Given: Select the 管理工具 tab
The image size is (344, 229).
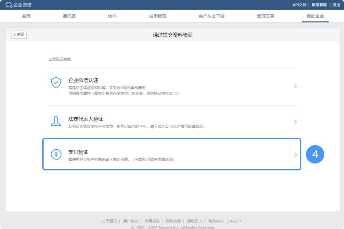Looking at the screenshot, I should coord(266,16).
